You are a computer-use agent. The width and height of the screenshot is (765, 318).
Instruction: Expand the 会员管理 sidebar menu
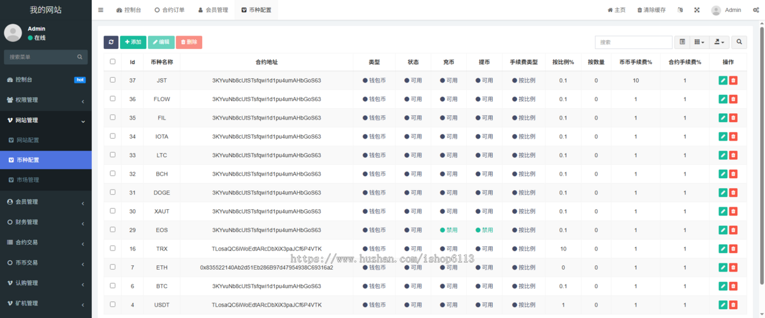[45, 202]
